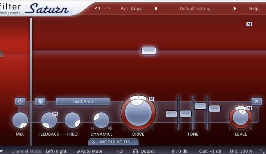Click the band level horizontal slider handle
Image resolution: width=266 pixels, height=154 pixels.
[149, 51]
